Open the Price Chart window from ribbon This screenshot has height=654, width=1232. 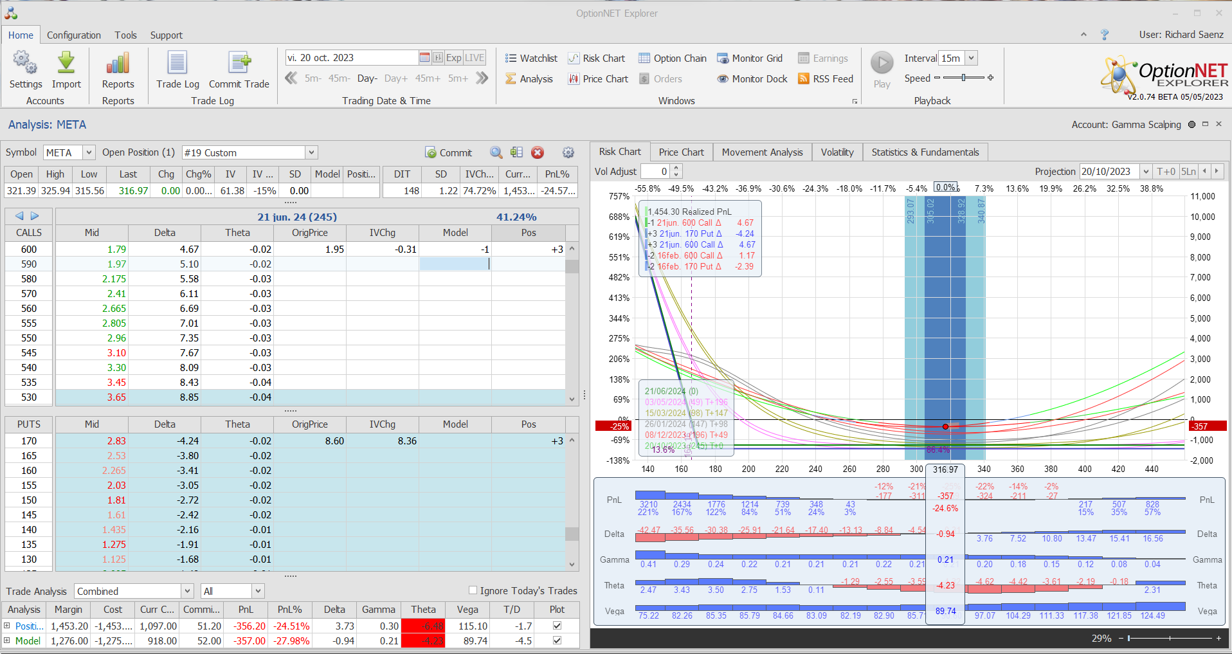click(x=598, y=79)
